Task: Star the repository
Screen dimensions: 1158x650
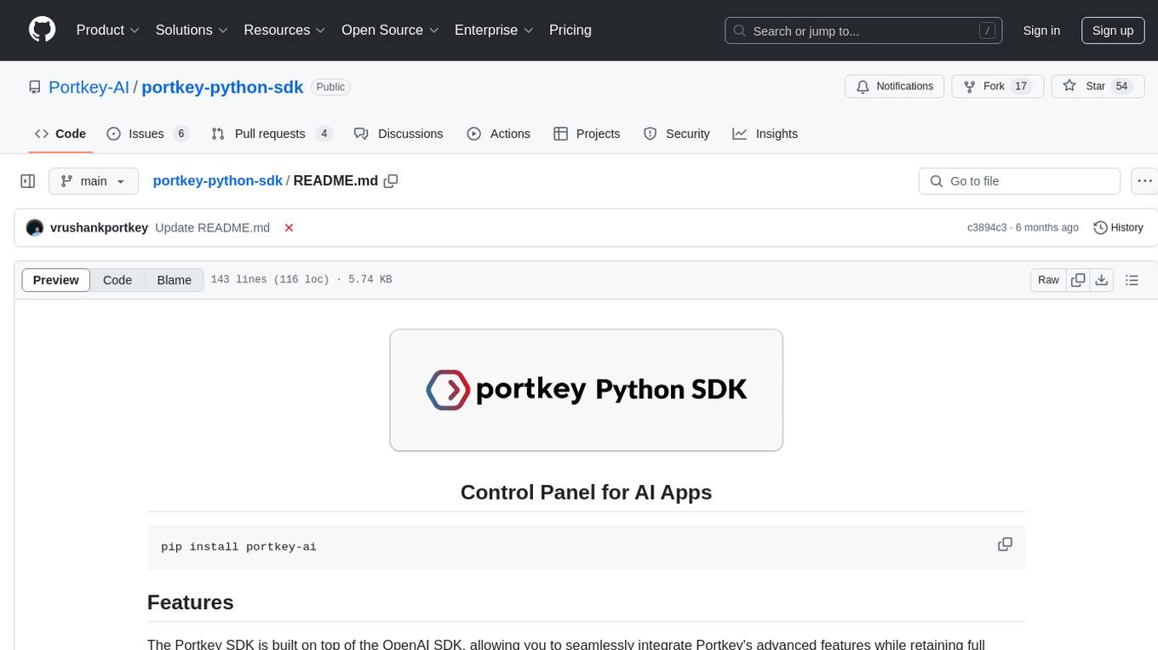Action: click(1098, 86)
